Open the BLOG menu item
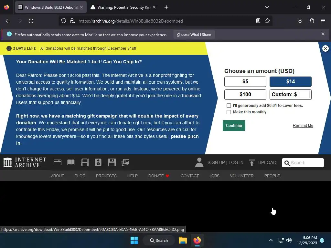Screen dimensions: 331x248 (x=80, y=176)
